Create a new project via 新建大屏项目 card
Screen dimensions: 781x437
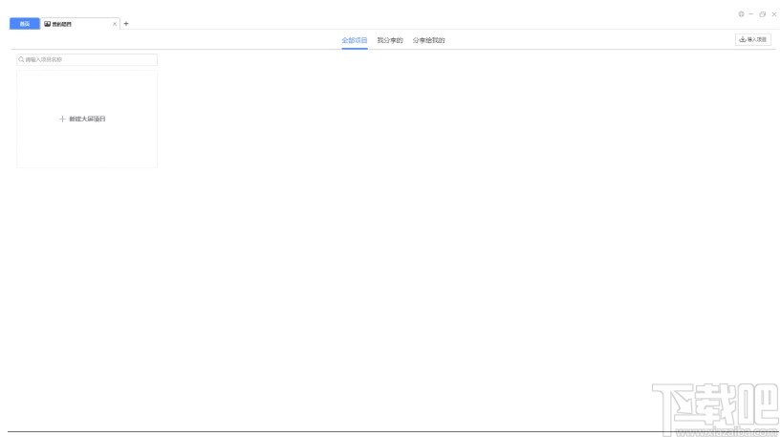[x=87, y=119]
